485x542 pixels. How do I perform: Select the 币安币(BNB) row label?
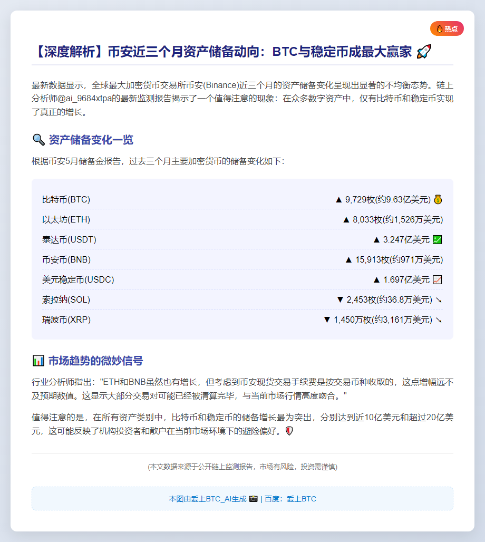click(x=66, y=259)
